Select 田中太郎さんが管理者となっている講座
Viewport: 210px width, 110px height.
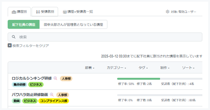(73, 24)
